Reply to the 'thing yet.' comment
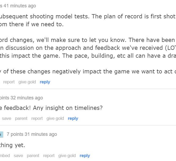Screen dimensions: 176x161 pyautogui.click(x=85, y=156)
